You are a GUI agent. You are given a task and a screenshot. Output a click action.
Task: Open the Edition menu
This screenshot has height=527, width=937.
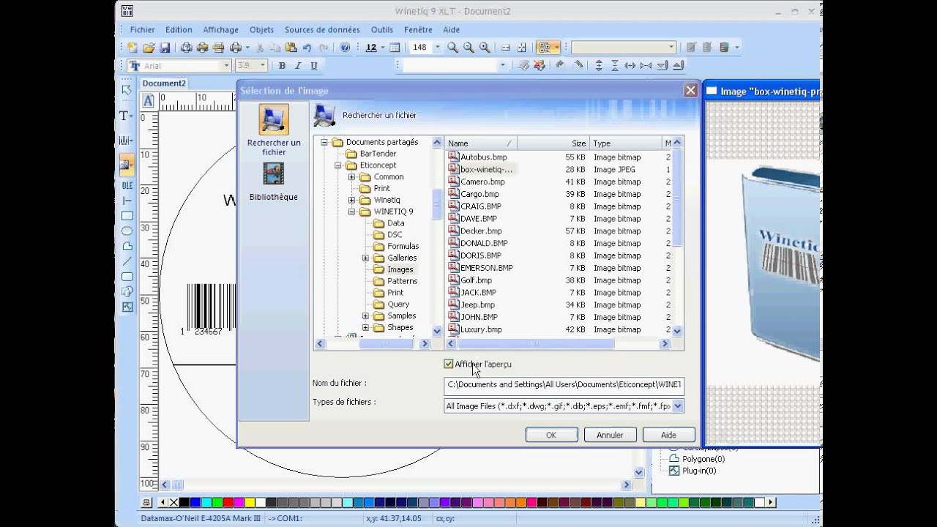[x=179, y=30]
